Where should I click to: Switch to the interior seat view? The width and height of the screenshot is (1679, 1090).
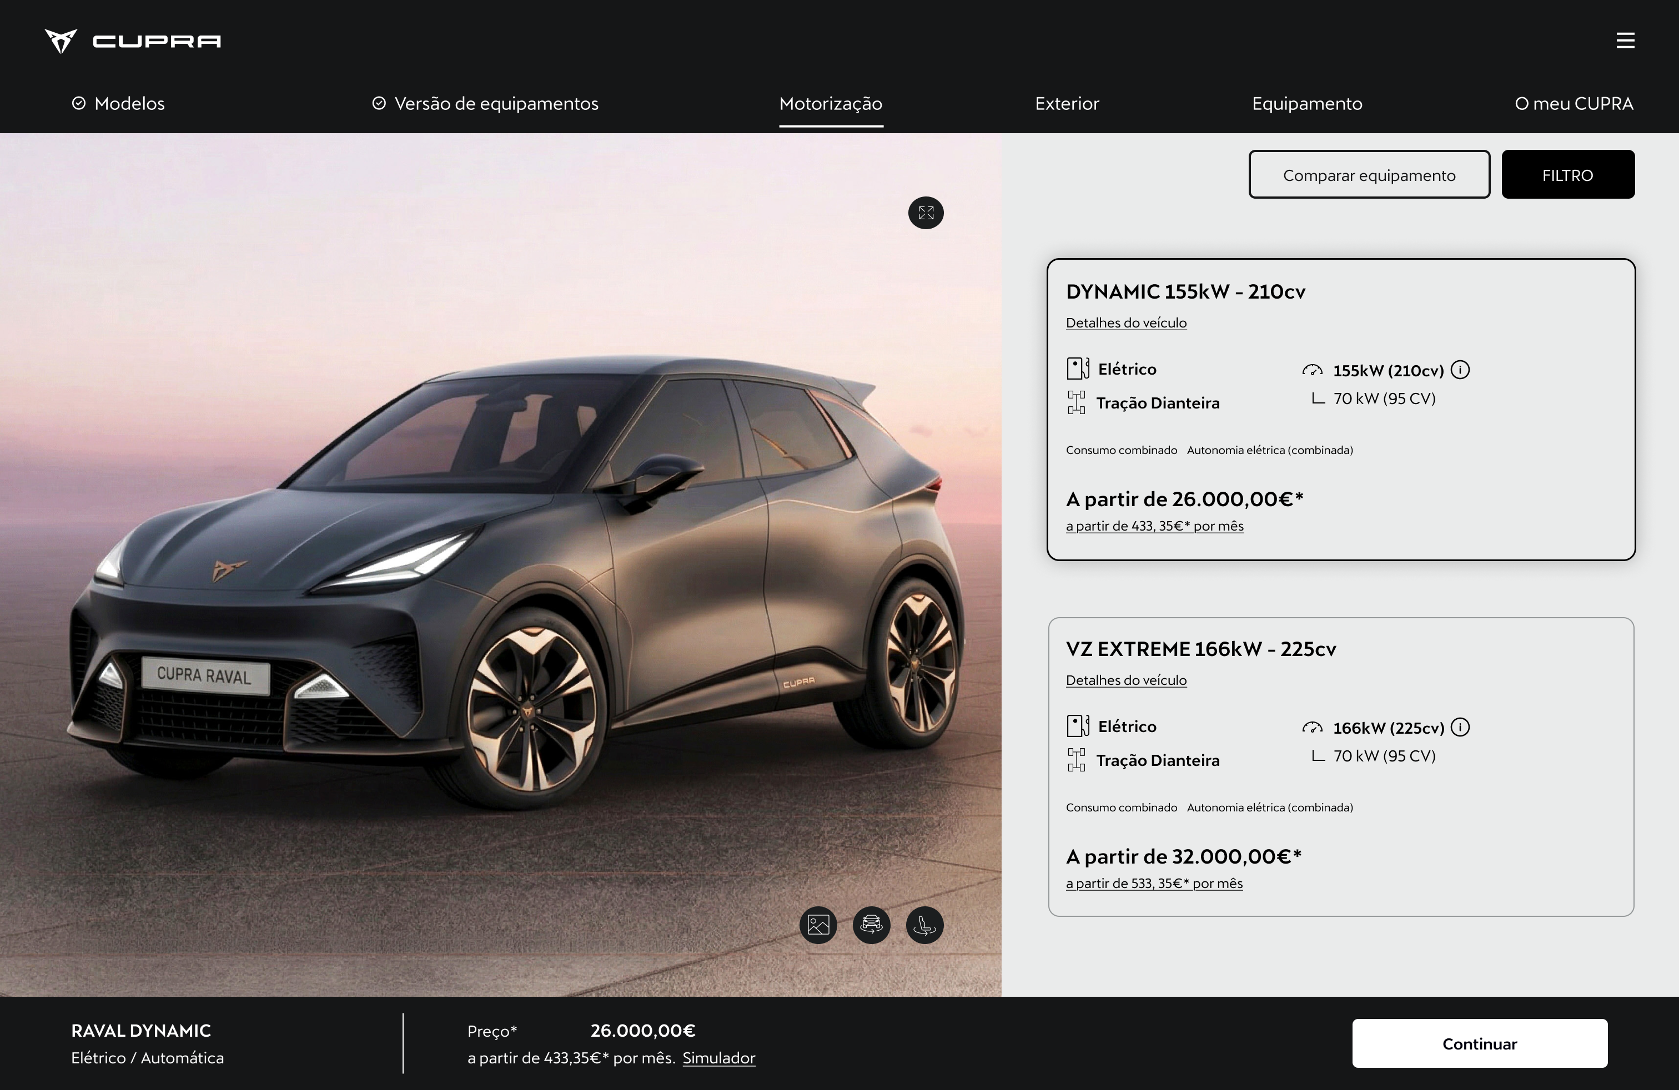925,924
